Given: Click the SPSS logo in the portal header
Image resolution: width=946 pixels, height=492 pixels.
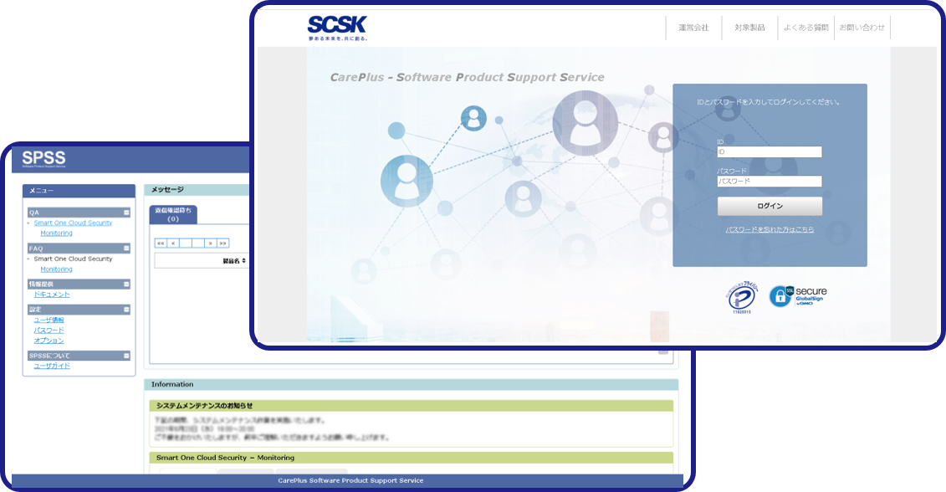Looking at the screenshot, I should 43,158.
